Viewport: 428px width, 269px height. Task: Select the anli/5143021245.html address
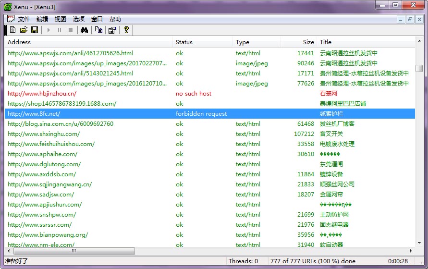(71, 73)
